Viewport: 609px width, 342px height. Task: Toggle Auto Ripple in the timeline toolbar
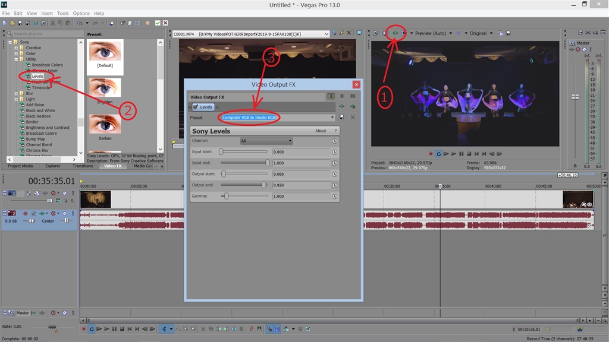point(286,329)
